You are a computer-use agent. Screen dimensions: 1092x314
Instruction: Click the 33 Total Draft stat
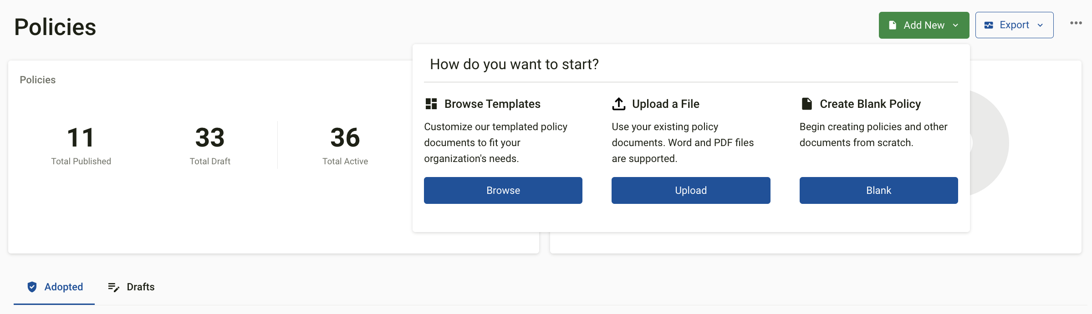coord(210,146)
